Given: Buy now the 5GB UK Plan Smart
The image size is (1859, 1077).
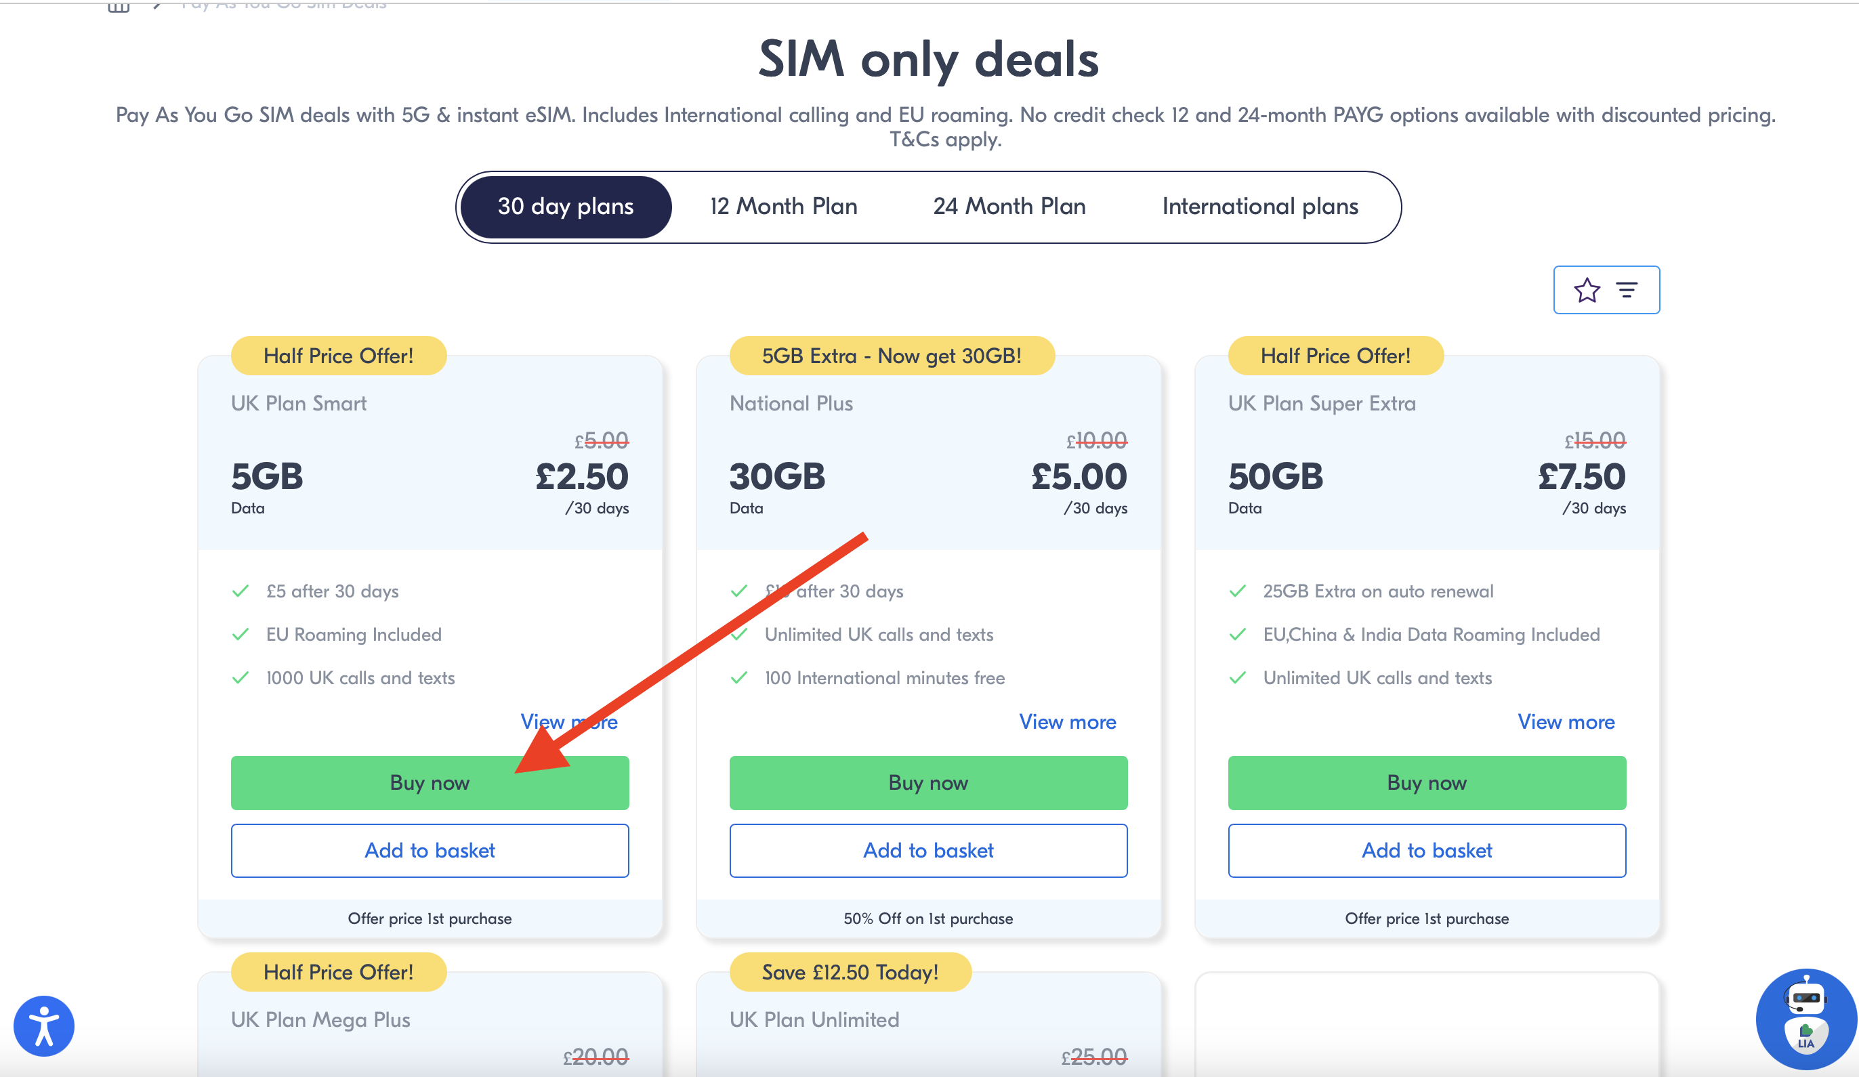Looking at the screenshot, I should (x=430, y=782).
